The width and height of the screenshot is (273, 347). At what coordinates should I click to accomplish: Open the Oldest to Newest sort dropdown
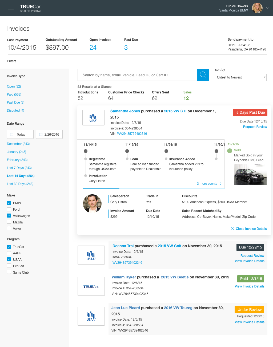(x=240, y=77)
